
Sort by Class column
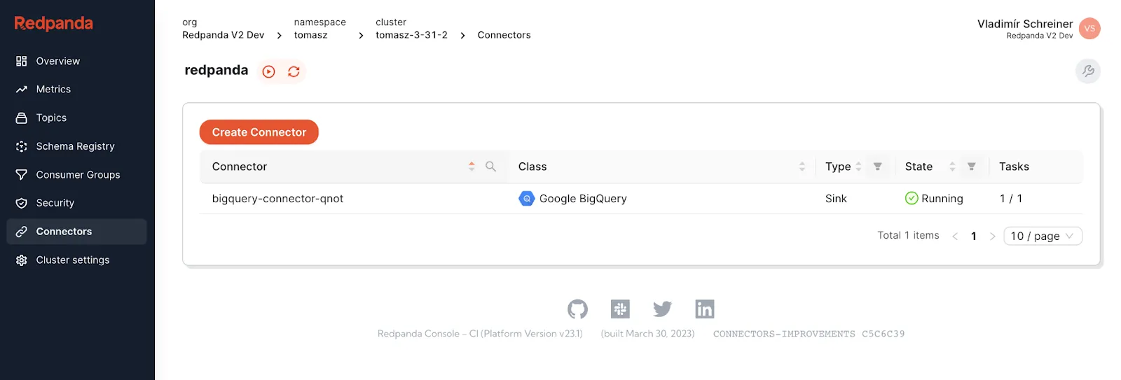tap(802, 167)
